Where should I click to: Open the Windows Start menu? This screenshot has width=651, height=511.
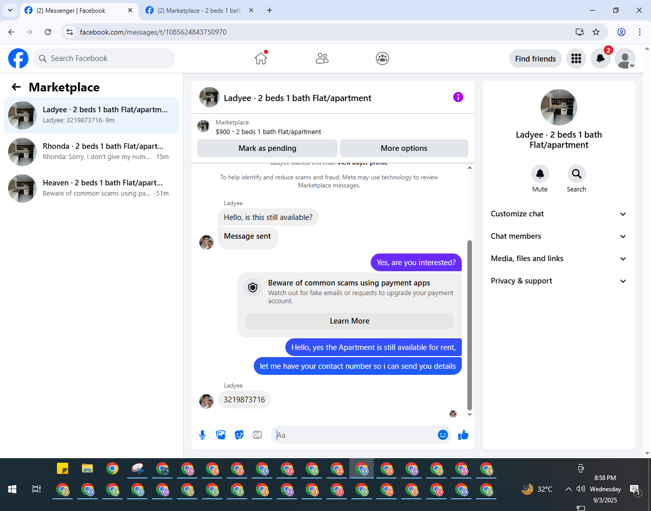[12, 489]
